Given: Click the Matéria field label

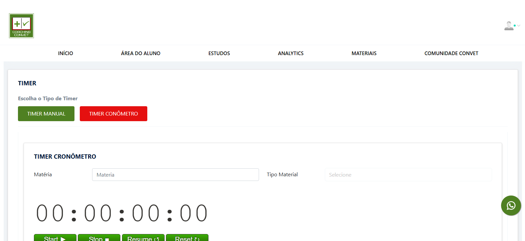Looking at the screenshot, I should pyautogui.click(x=43, y=175).
